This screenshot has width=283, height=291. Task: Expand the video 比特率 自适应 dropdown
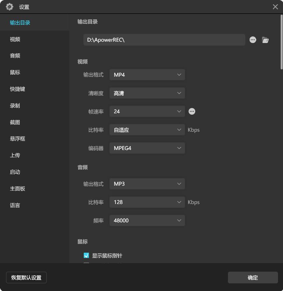click(x=147, y=130)
